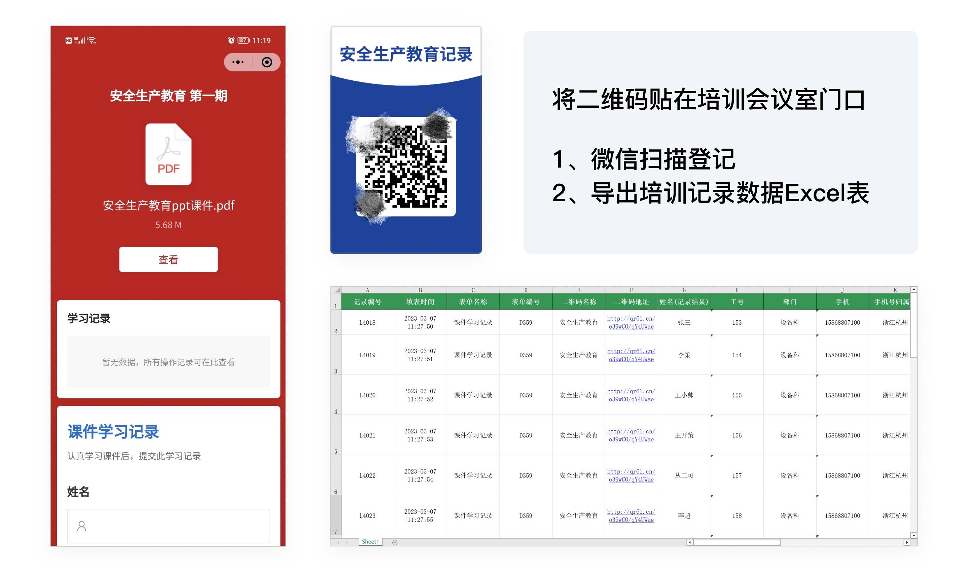
Task: Click the vertical scrollbar up arrow
Action: point(913,289)
